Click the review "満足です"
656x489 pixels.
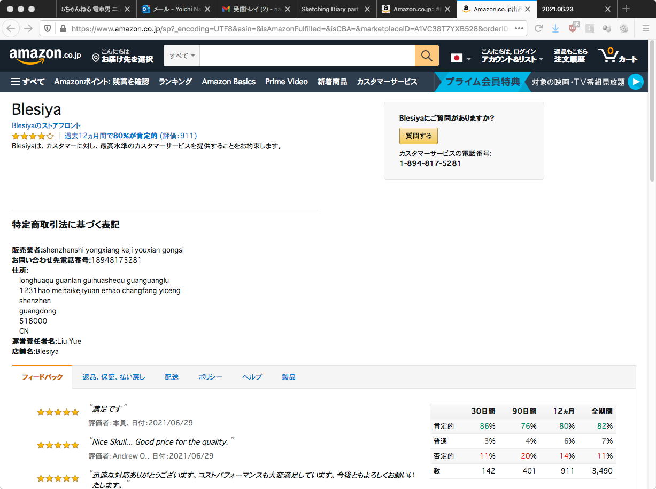click(109, 408)
